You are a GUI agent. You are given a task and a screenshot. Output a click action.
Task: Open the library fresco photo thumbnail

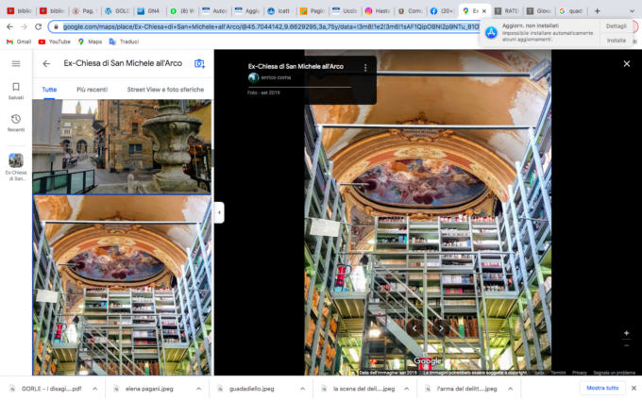point(122,285)
